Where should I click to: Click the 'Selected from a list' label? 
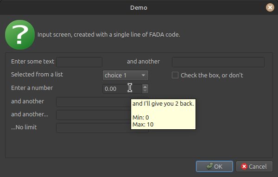point(37,74)
